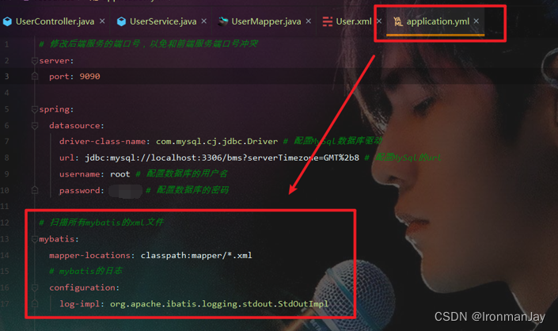Image resolution: width=558 pixels, height=331 pixels.
Task: Click the blurred password value
Action: [125, 191]
